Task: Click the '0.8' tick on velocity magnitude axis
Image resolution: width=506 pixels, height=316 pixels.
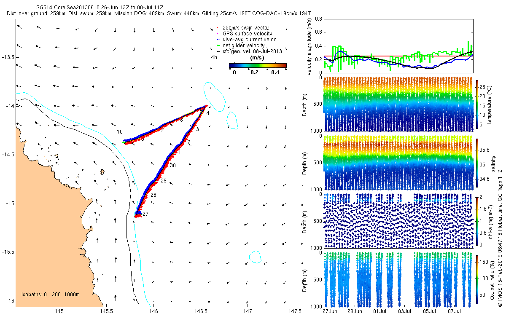Action: point(318,19)
